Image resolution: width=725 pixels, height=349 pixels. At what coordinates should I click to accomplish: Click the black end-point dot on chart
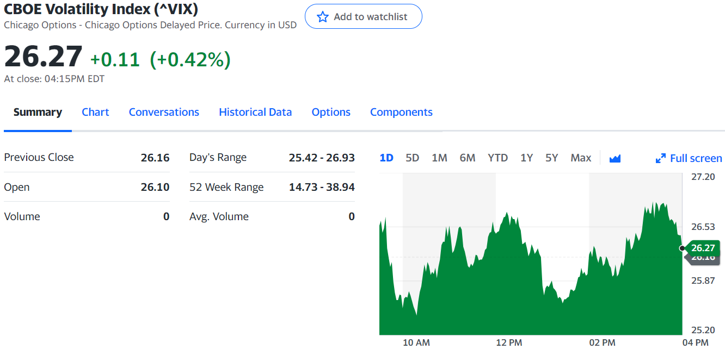[x=683, y=248]
